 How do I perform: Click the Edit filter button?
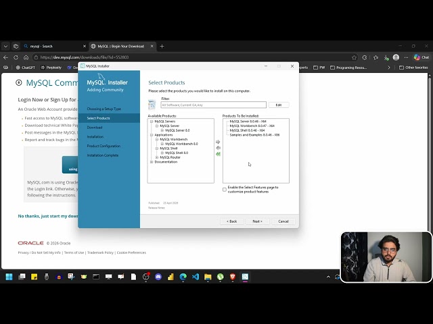279,105
